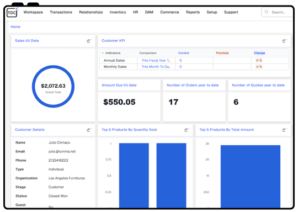
Task: Click the Customer Details title
Action: [30, 130]
